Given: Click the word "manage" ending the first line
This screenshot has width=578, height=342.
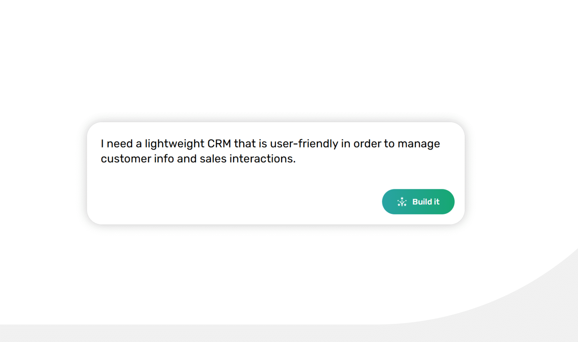Looking at the screenshot, I should [418, 144].
